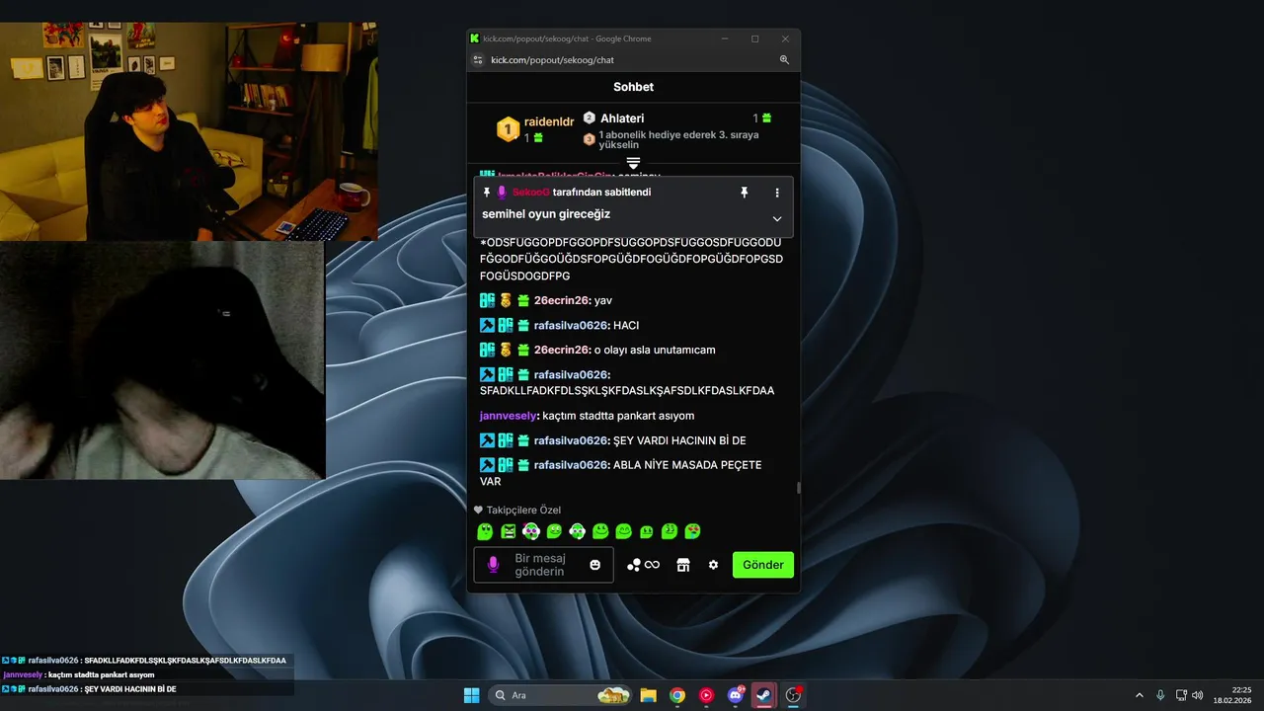Insert the headphone emote with open mouth
The width and height of the screenshot is (1264, 711).
click(578, 531)
